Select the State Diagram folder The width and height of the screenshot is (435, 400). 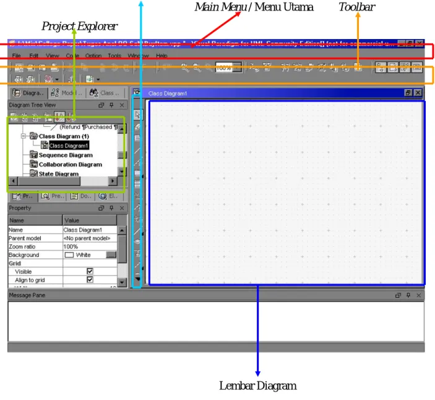coord(59,174)
